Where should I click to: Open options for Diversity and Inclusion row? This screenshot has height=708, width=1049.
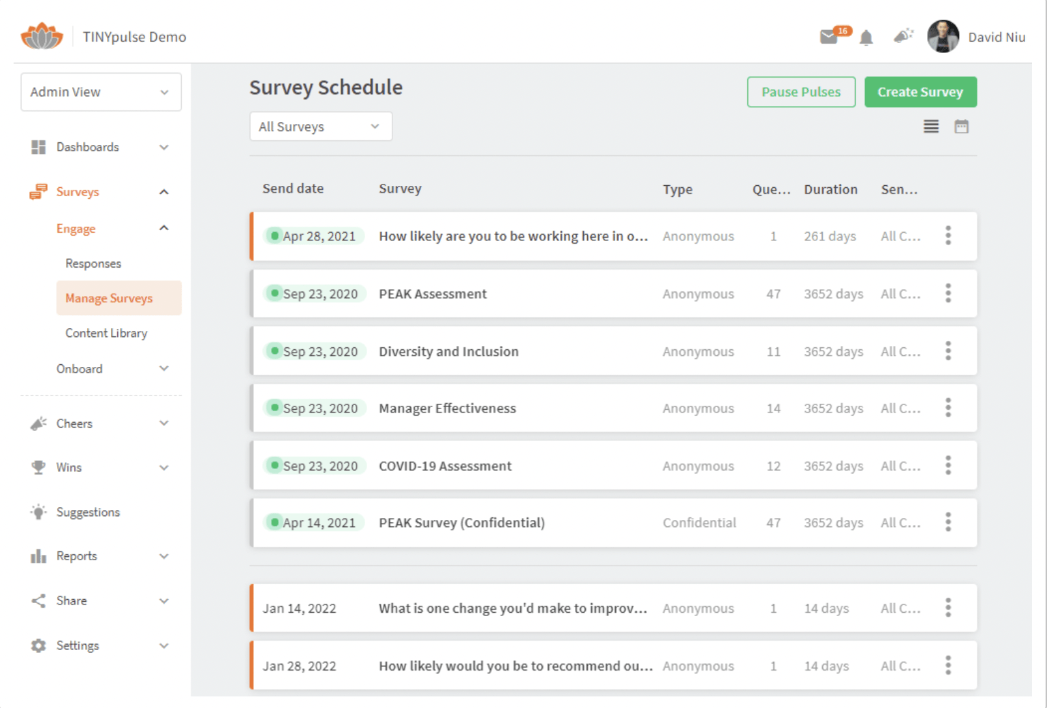coord(948,351)
